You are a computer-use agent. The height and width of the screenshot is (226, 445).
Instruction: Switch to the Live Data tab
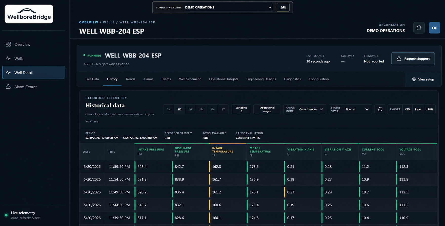(92, 79)
